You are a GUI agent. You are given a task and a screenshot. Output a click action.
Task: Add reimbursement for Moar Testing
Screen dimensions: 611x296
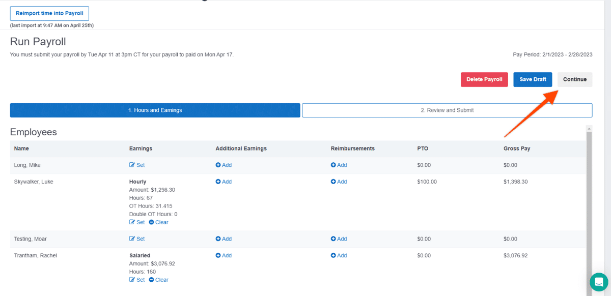339,239
